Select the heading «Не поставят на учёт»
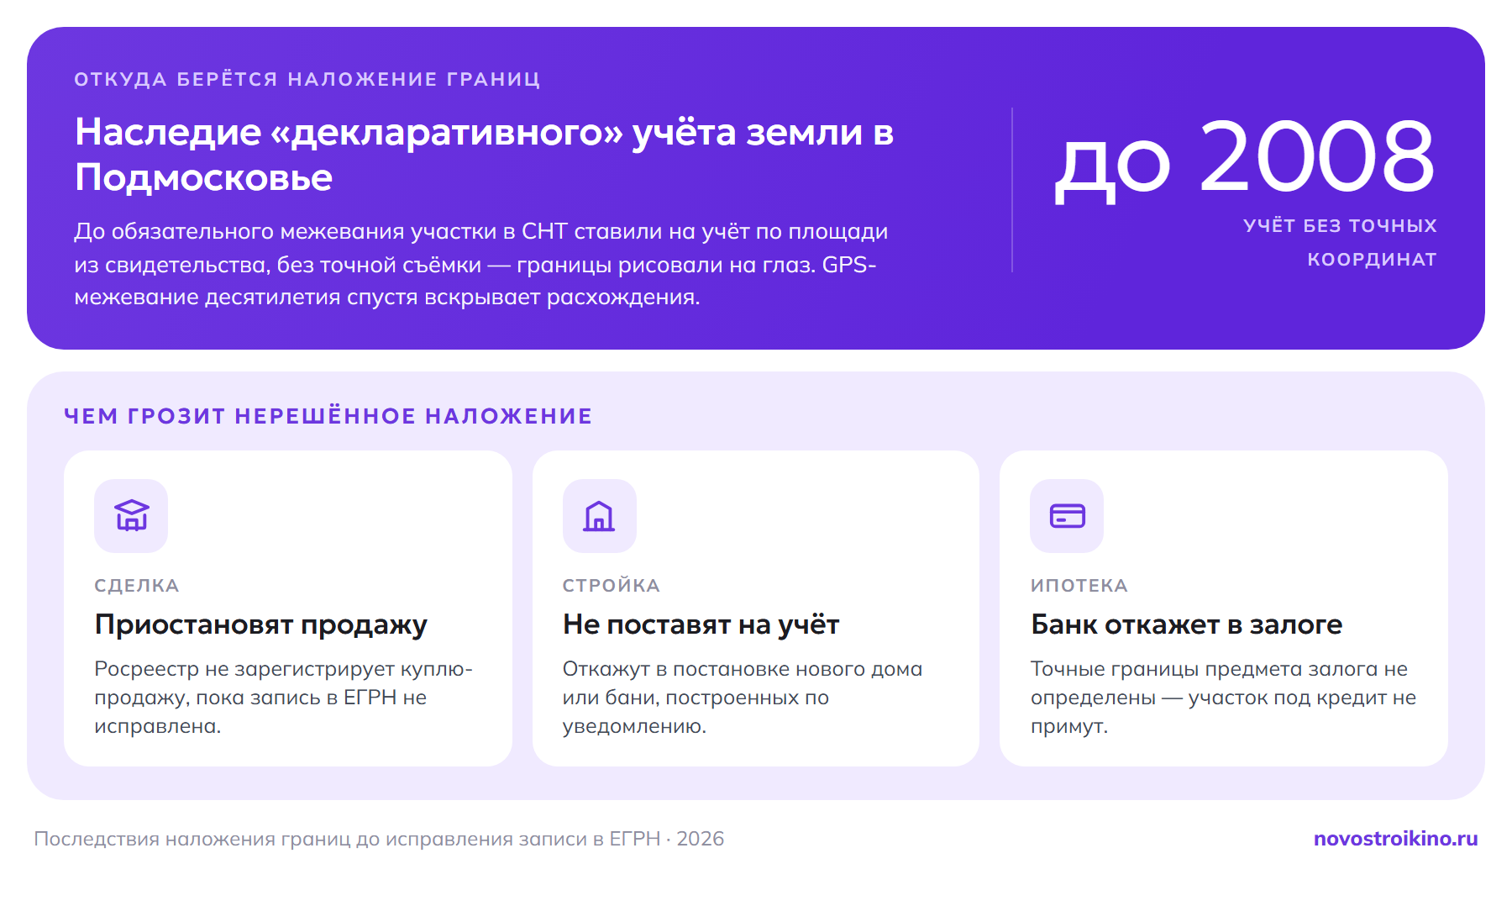This screenshot has height=906, width=1512. tap(701, 624)
